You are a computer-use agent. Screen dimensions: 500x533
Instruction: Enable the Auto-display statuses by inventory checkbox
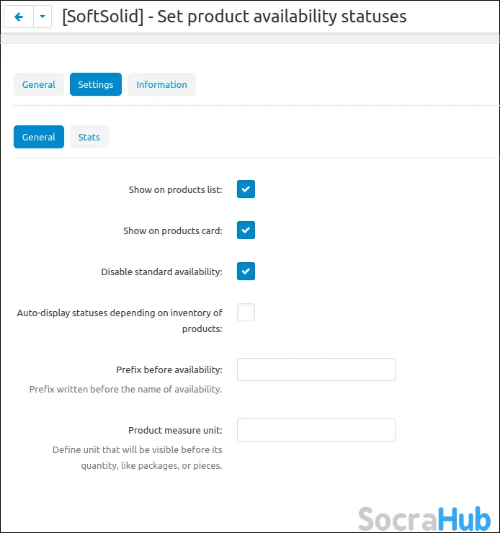click(246, 313)
